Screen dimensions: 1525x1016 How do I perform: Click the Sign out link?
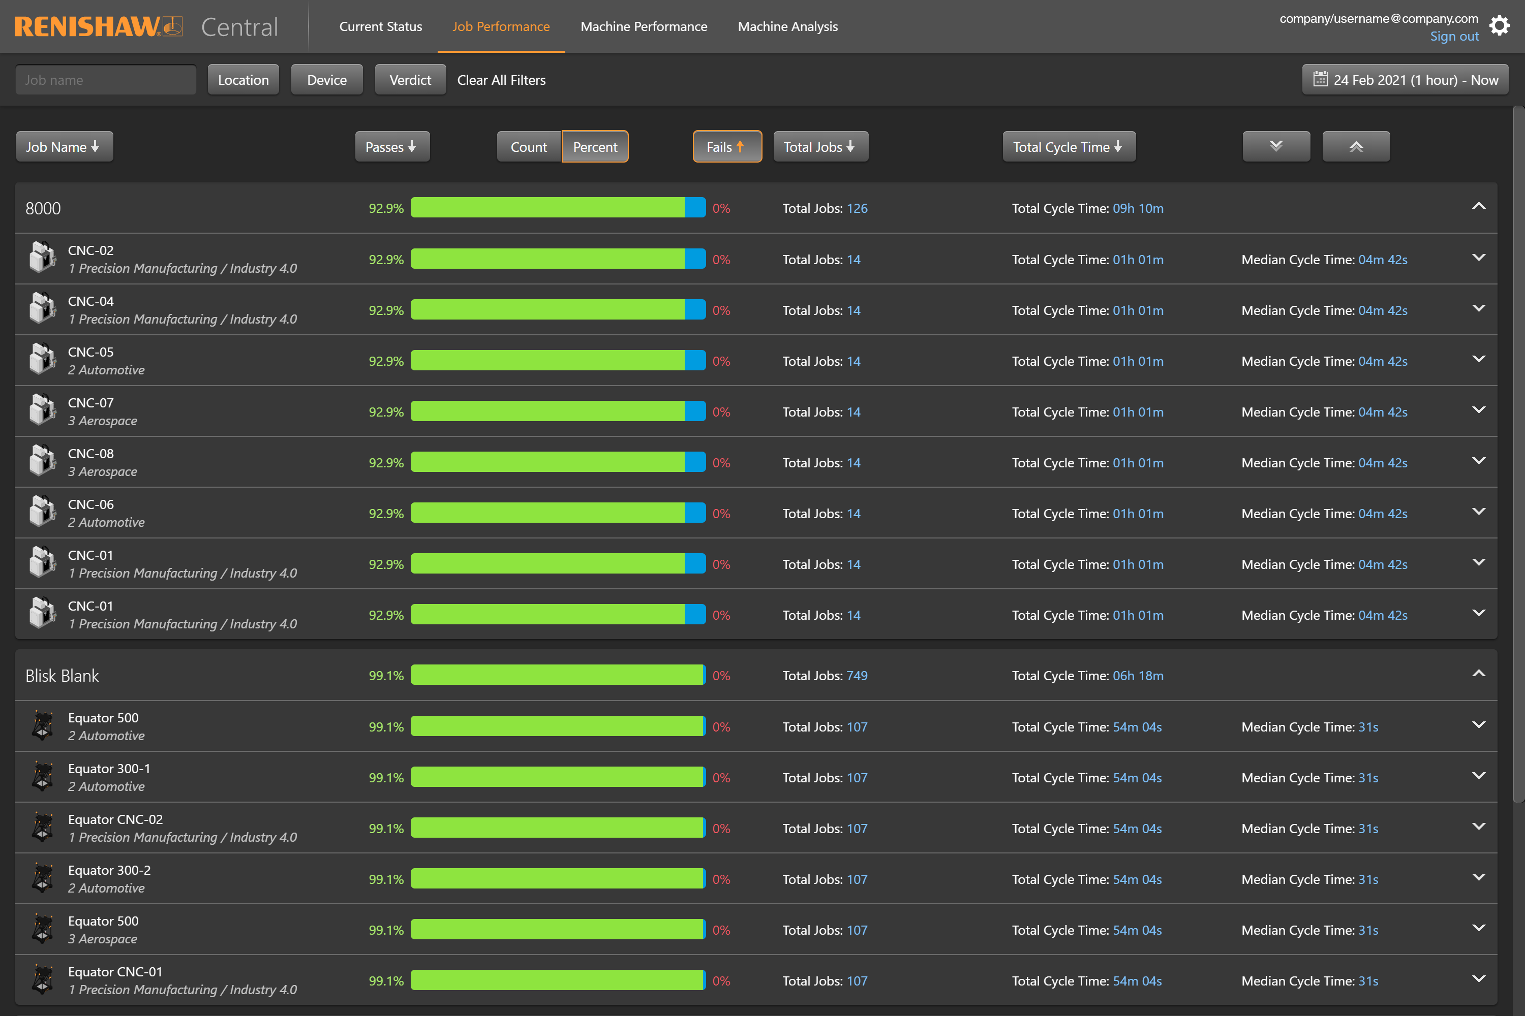click(1454, 37)
